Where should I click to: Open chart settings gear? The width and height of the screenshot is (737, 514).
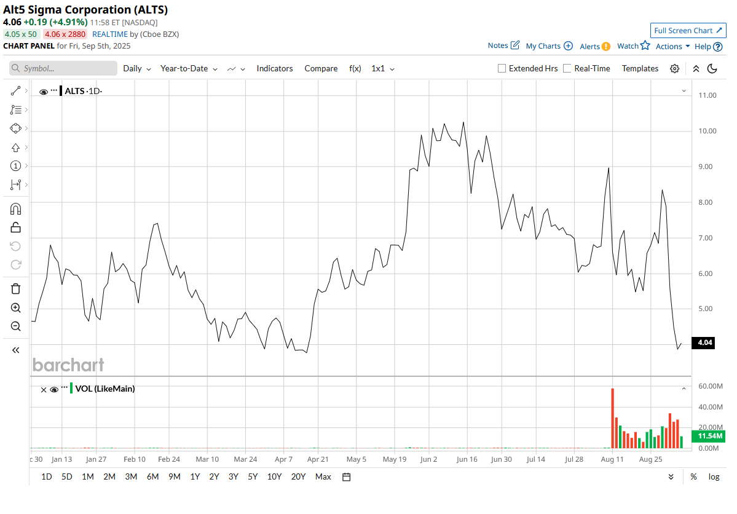tap(674, 69)
